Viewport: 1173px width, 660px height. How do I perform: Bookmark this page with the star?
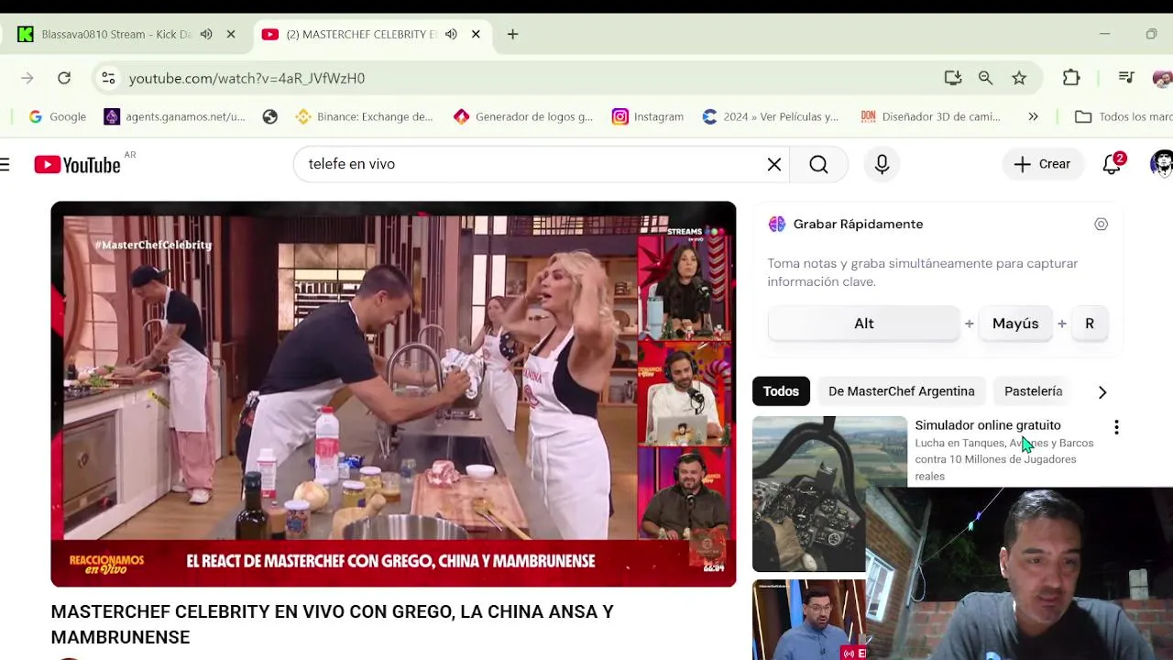(x=1019, y=78)
